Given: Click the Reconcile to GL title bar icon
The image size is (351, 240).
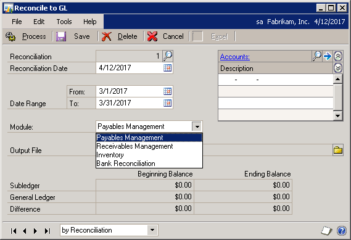Looking at the screenshot, I should (9, 8).
